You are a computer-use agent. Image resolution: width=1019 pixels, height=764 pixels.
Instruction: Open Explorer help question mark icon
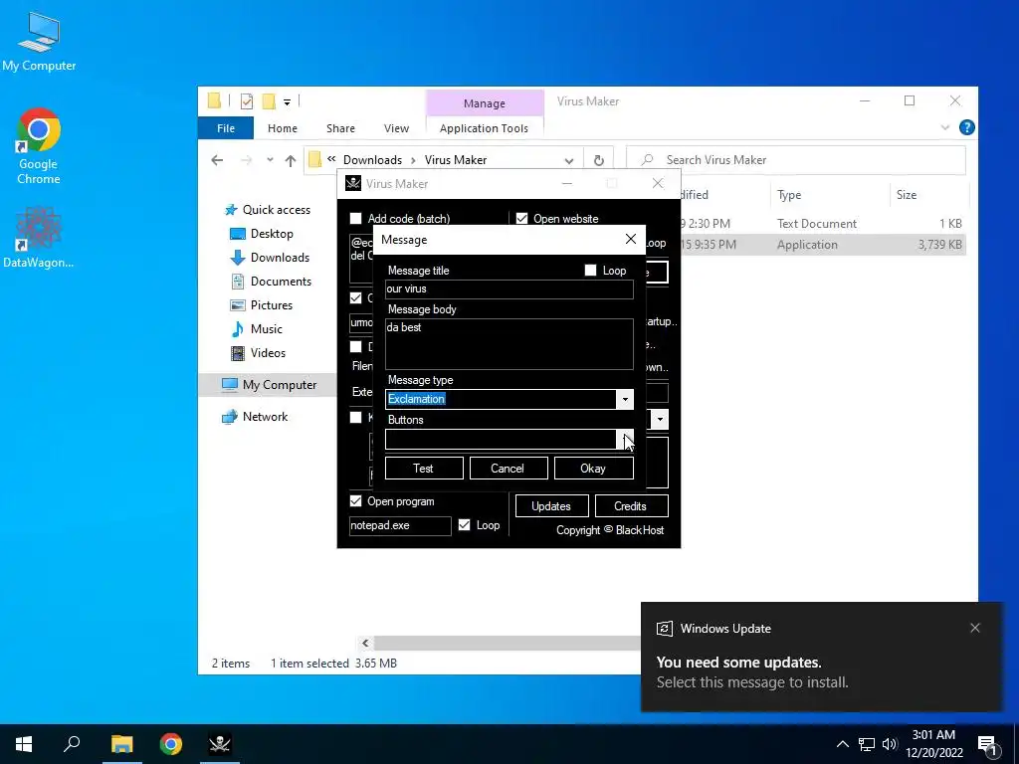pos(966,128)
